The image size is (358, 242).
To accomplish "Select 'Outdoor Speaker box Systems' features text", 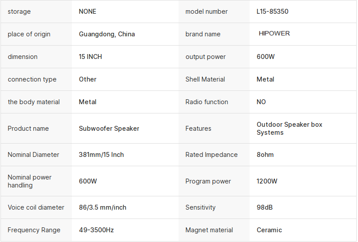I will pos(289,129).
